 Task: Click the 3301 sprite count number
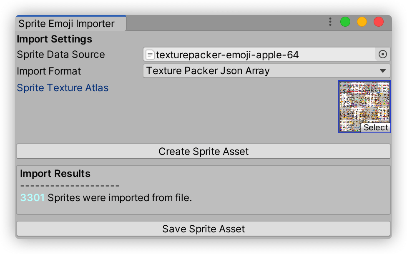[x=32, y=198]
